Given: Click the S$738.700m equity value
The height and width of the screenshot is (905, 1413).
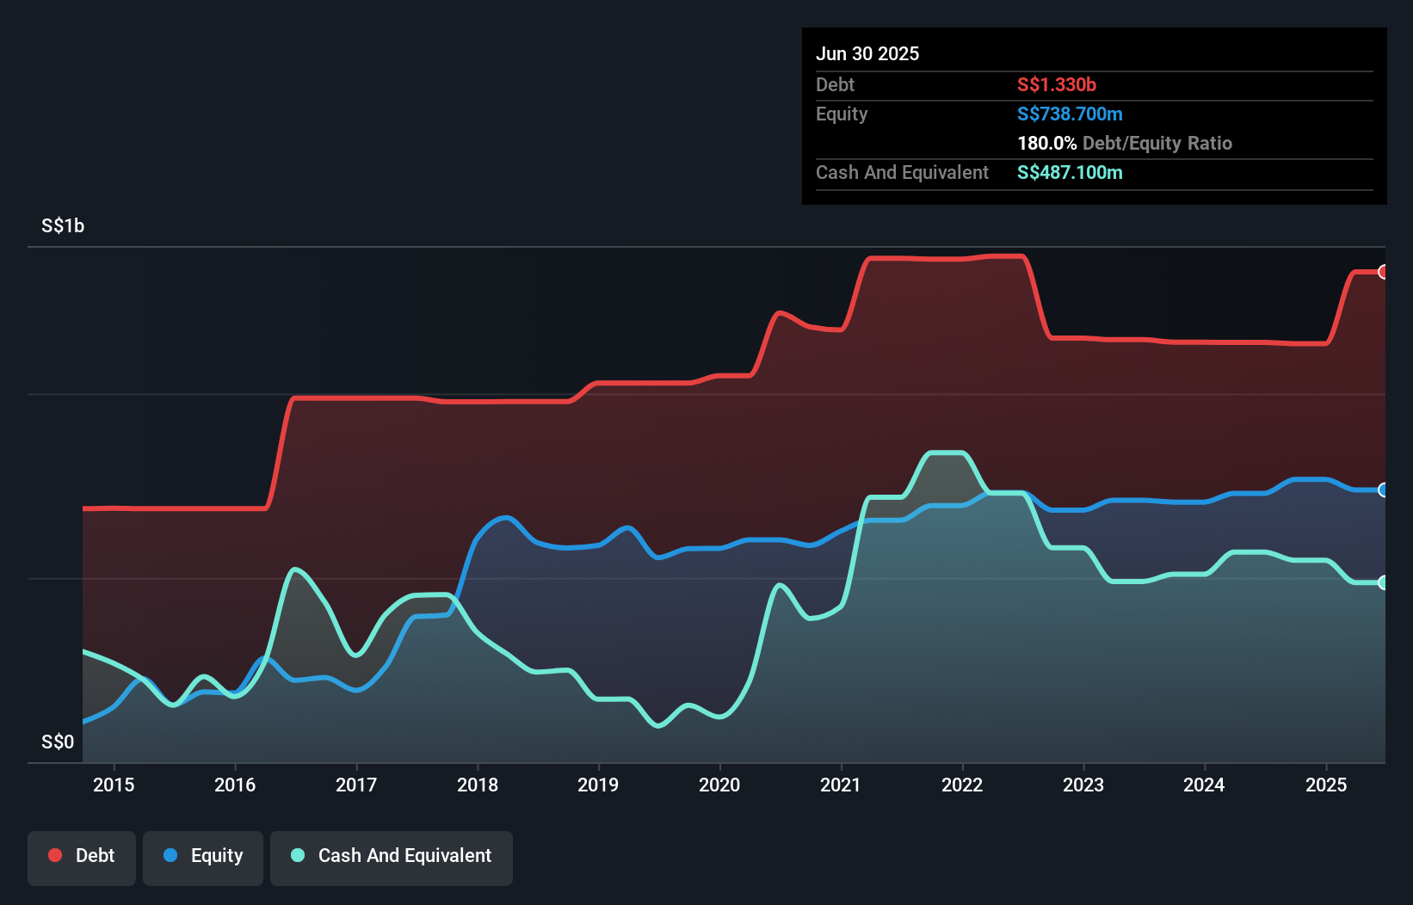Looking at the screenshot, I should pos(1070,114).
